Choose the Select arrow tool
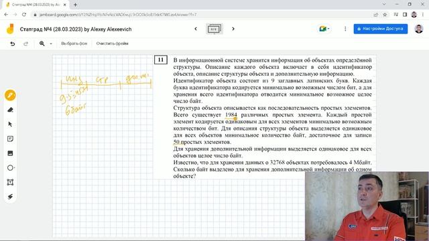The height and width of the screenshot is (241, 429). pos(10,125)
